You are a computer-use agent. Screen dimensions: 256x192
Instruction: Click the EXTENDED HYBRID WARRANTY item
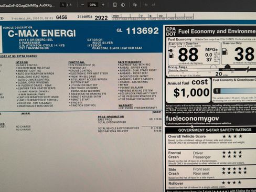click(138, 108)
